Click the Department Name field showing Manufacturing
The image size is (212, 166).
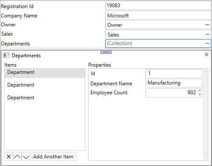click(174, 83)
